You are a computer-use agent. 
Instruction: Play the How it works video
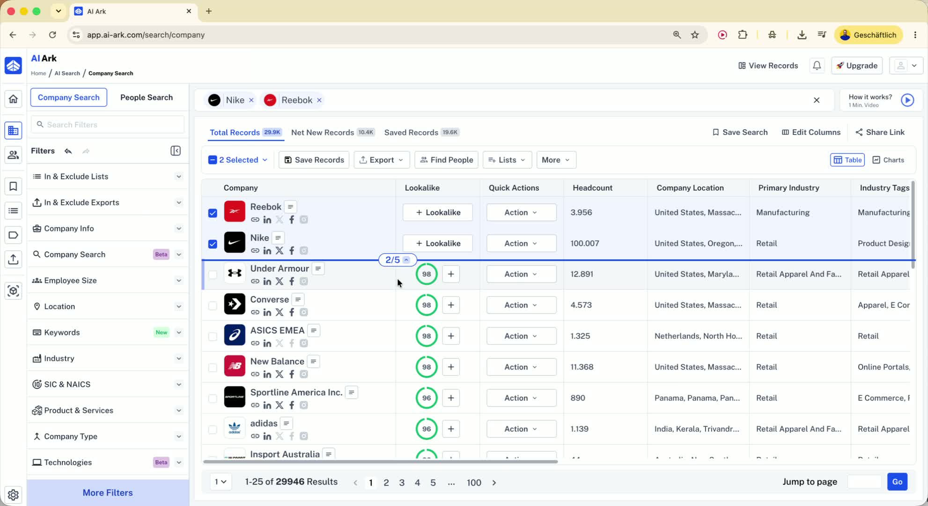pyautogui.click(x=907, y=100)
